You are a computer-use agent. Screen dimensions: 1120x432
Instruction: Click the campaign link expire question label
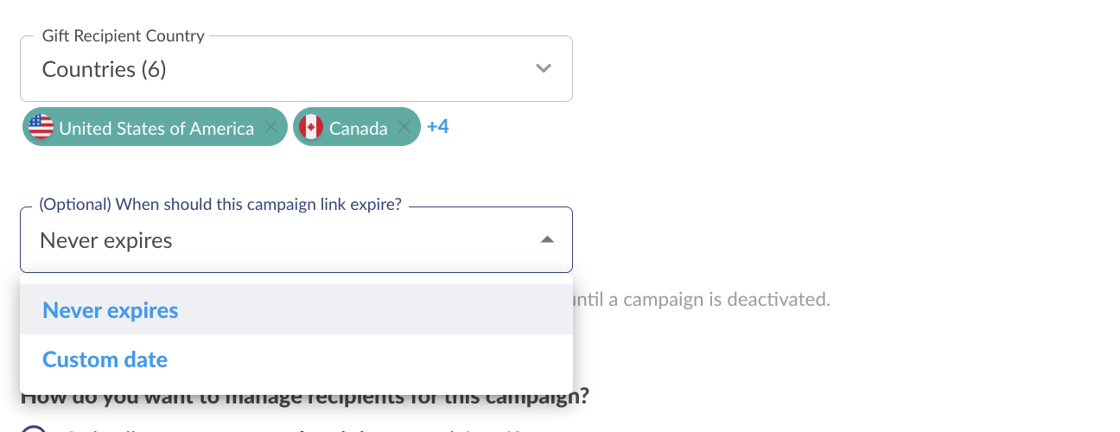(220, 206)
